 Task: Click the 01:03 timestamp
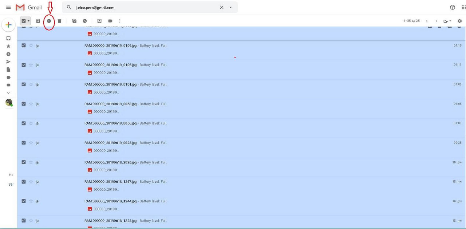point(458,123)
